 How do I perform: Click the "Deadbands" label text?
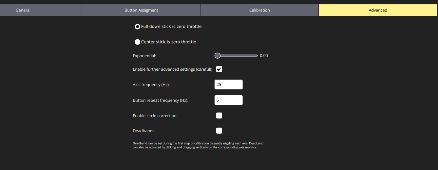coord(143,131)
